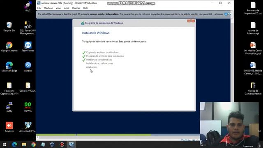
Task: Open the Devices menu
Action: click(x=76, y=8)
